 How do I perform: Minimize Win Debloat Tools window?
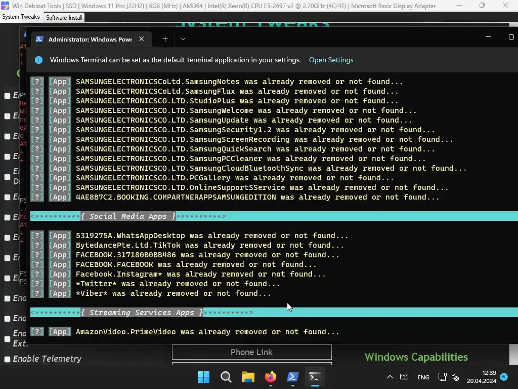(459, 5)
